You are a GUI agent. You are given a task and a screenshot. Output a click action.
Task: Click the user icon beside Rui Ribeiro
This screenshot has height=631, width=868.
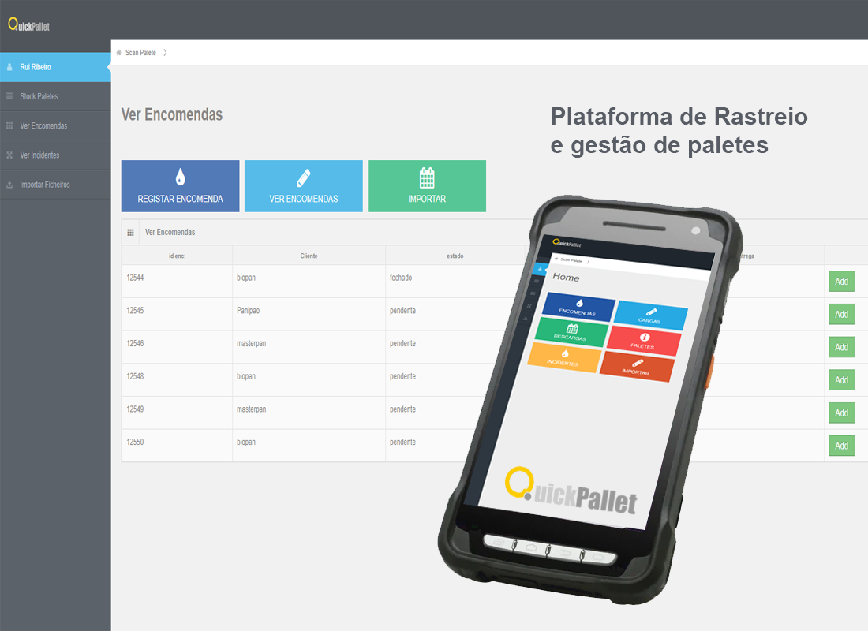9,67
